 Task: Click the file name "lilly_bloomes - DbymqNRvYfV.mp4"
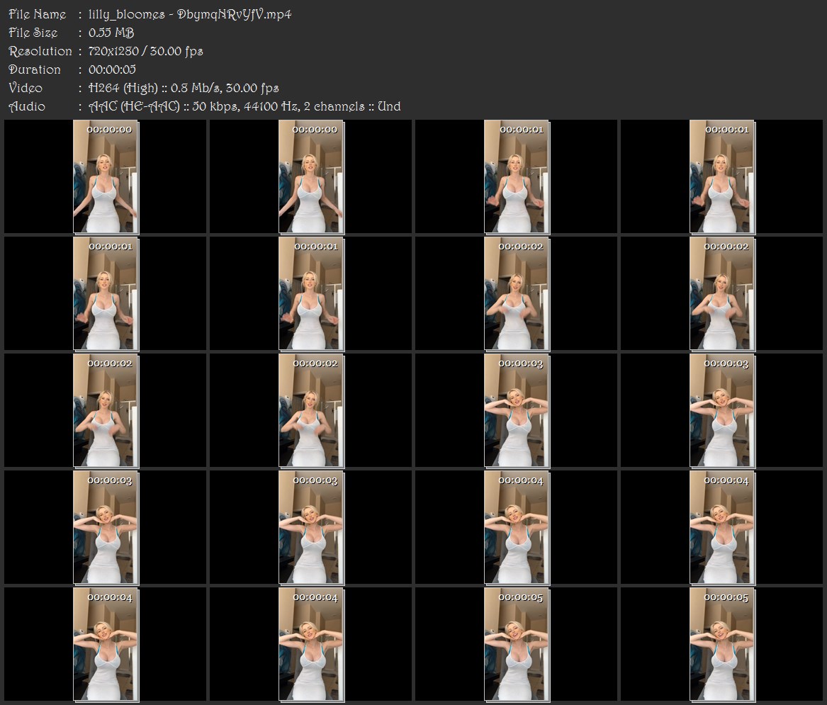pyautogui.click(x=190, y=14)
